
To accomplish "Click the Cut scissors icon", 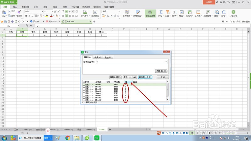I will 9,11.
